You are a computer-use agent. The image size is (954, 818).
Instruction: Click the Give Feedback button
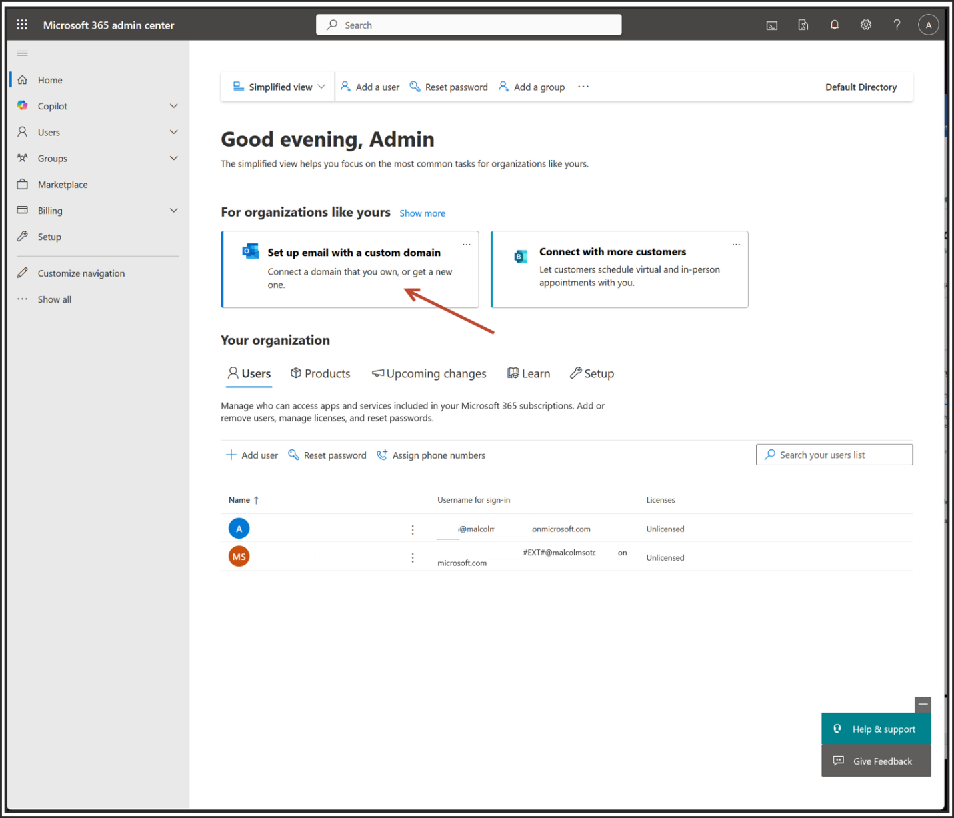(x=875, y=761)
